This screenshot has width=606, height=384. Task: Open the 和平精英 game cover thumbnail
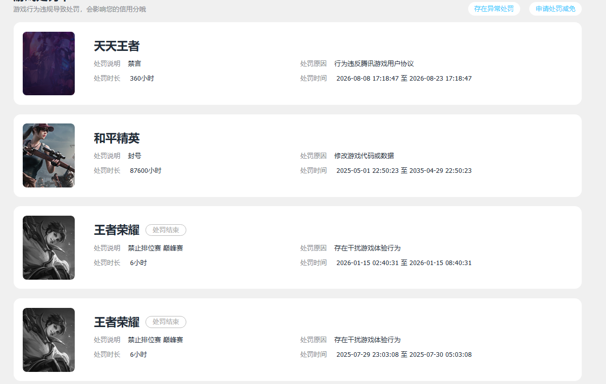click(x=48, y=156)
